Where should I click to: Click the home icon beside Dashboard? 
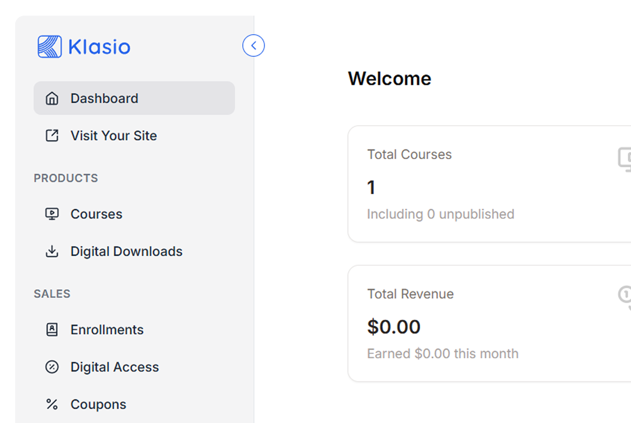pos(52,98)
